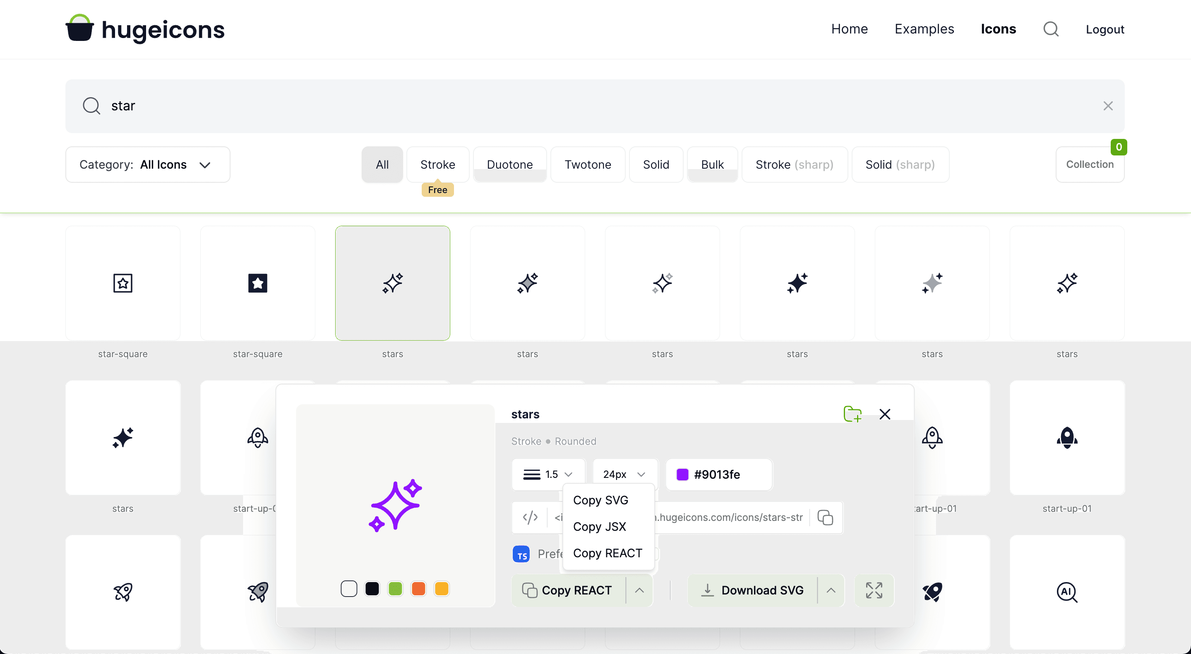
Task: Pick the white preview color swatch
Action: pyautogui.click(x=348, y=588)
